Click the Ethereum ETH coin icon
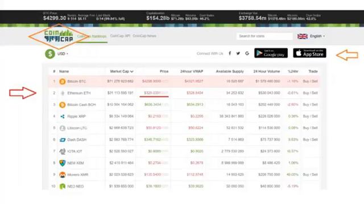Image resolution: width=364 pixels, height=204 pixels. click(62, 93)
